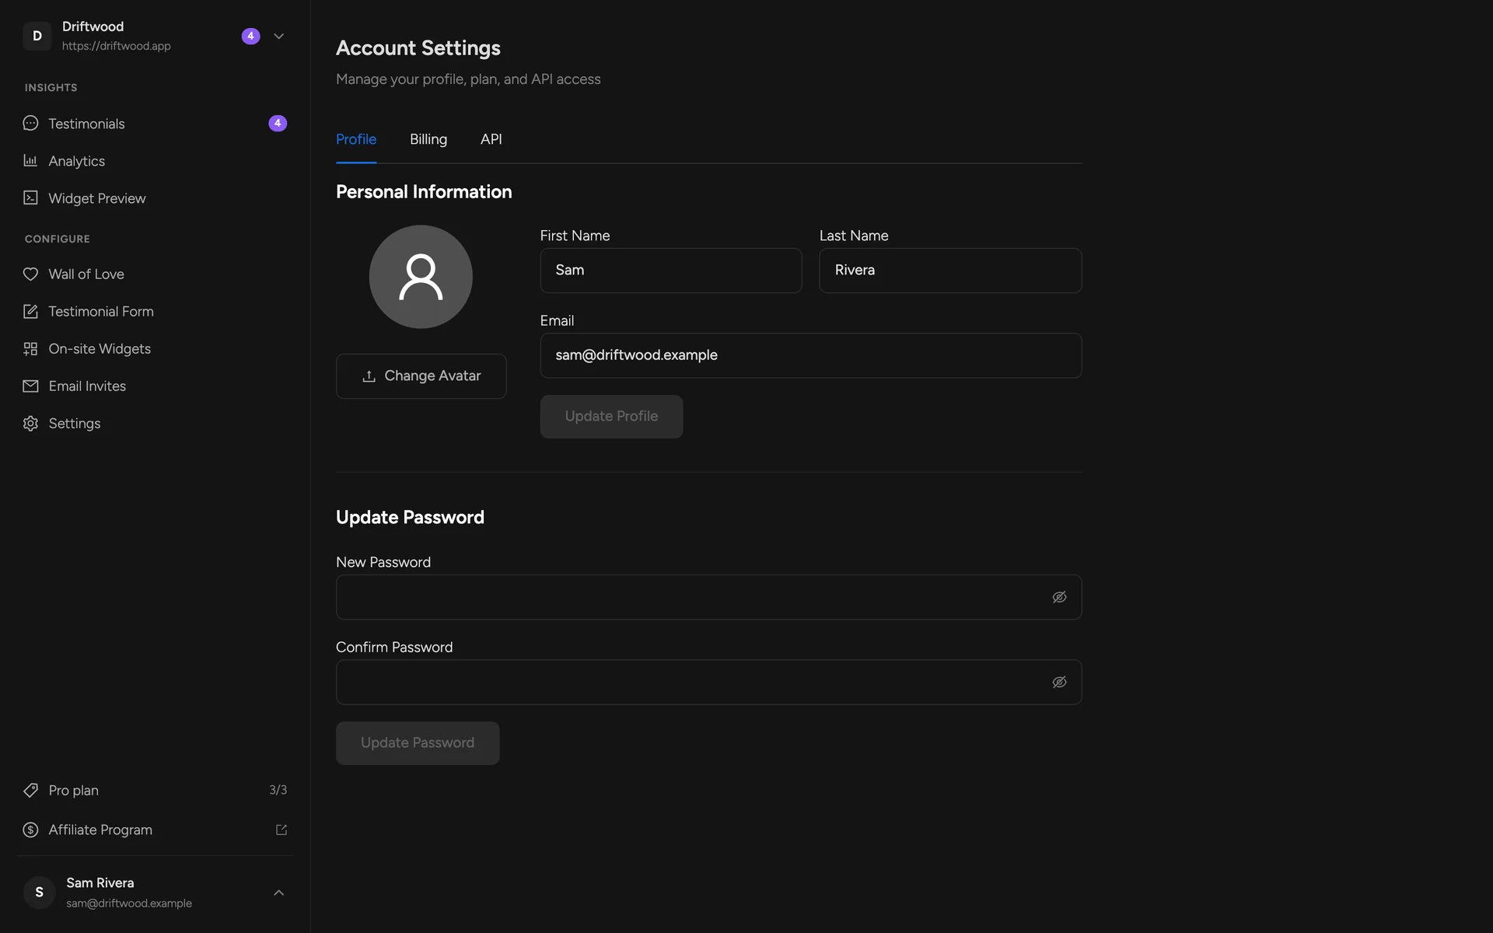Viewport: 1493px width, 933px height.
Task: Show the Confirm Password characters
Action: pos(1059,683)
